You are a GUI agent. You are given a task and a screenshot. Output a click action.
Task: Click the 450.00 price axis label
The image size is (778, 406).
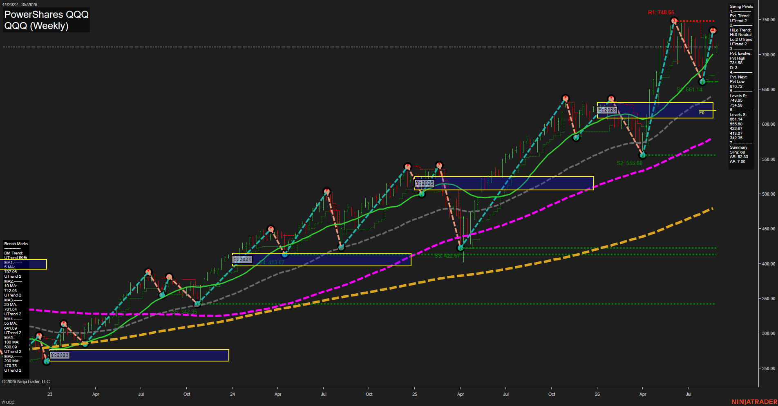coord(768,229)
